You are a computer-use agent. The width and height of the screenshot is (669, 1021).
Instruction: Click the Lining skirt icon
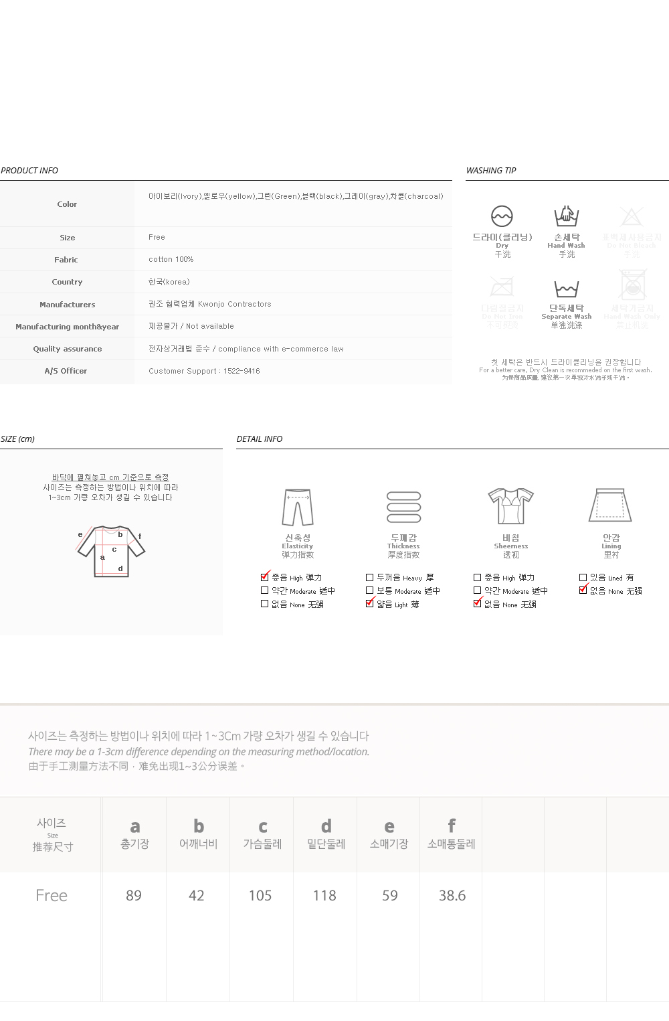tap(610, 505)
